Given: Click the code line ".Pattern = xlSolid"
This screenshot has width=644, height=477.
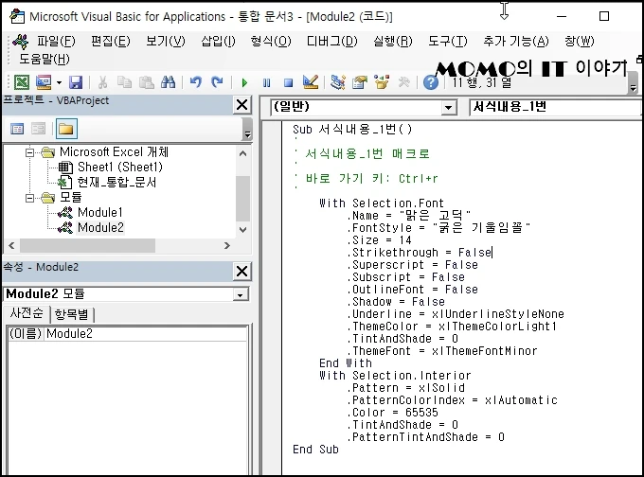Looking at the screenshot, I should tap(405, 388).
